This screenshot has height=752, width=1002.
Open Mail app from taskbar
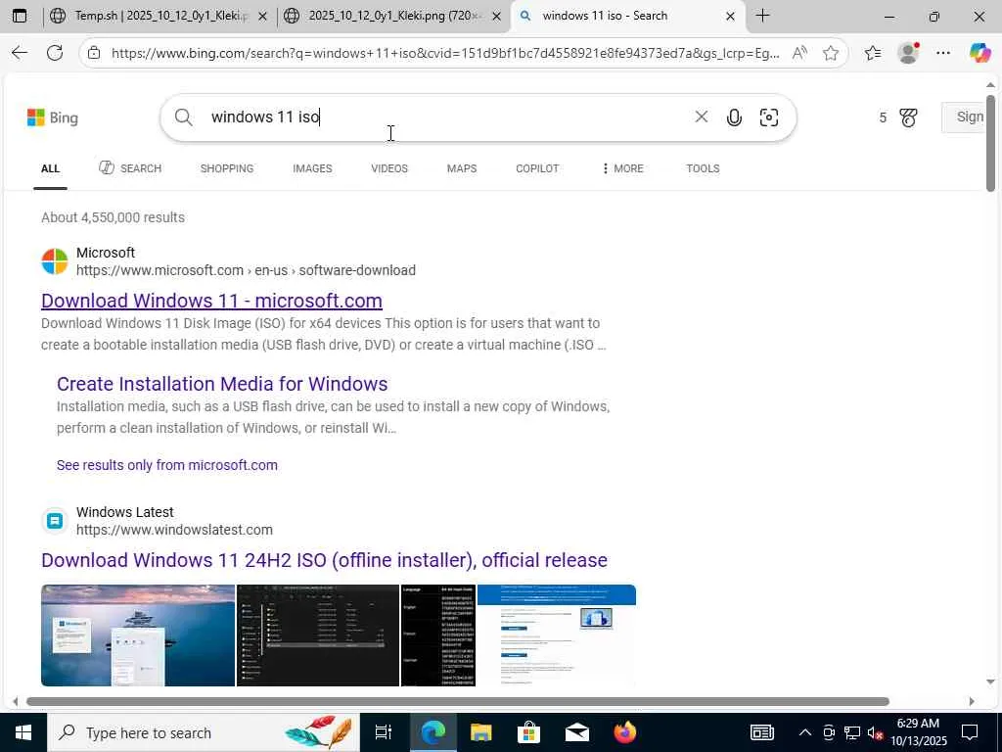577,732
